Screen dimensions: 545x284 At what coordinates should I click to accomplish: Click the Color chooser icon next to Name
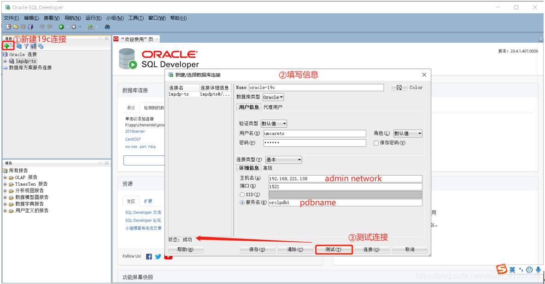click(399, 88)
